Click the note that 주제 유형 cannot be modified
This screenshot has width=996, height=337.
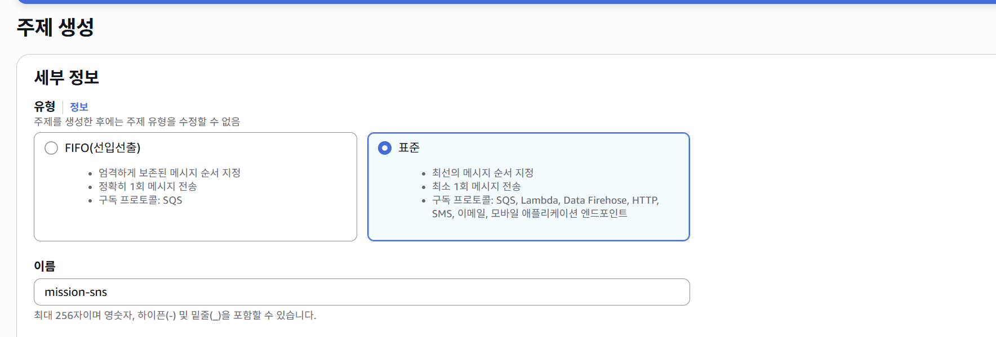[x=137, y=122]
